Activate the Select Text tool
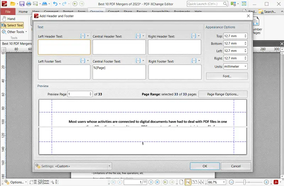The width and height of the screenshot is (284, 186). click(x=12, y=25)
